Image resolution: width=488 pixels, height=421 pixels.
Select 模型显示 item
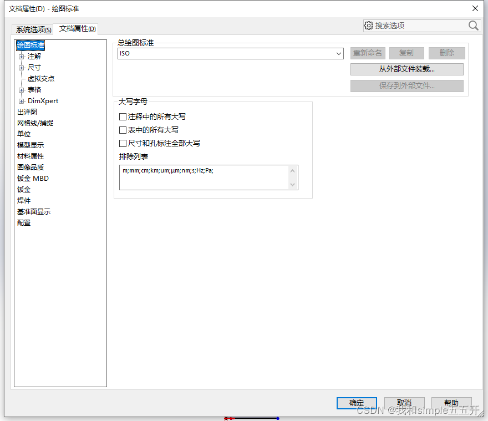pyautogui.click(x=30, y=145)
